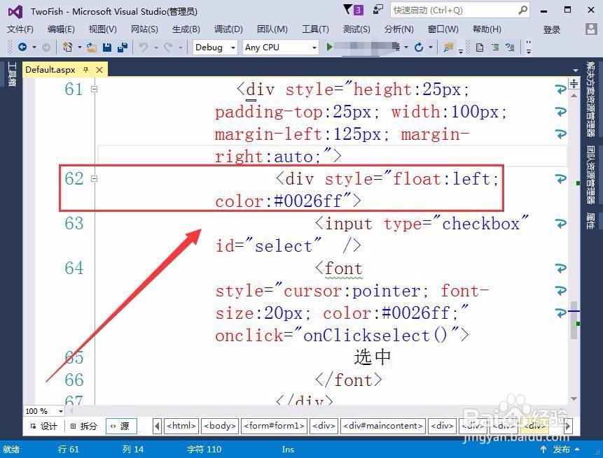Open the 视图(V) menu
Viewport: 603px width, 458px height.
click(x=102, y=29)
